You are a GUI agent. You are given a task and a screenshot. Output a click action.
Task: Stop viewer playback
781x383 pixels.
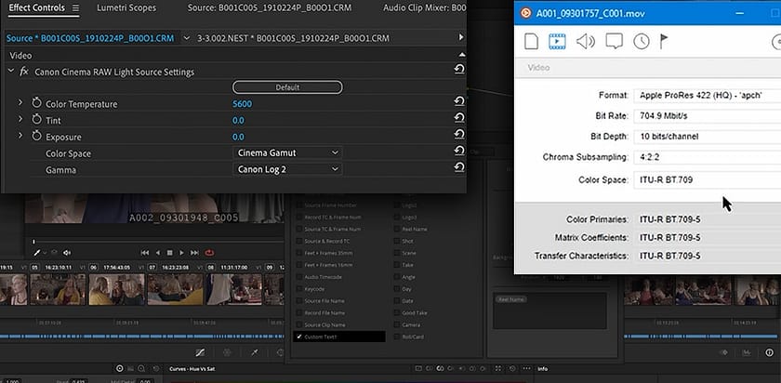pos(169,253)
